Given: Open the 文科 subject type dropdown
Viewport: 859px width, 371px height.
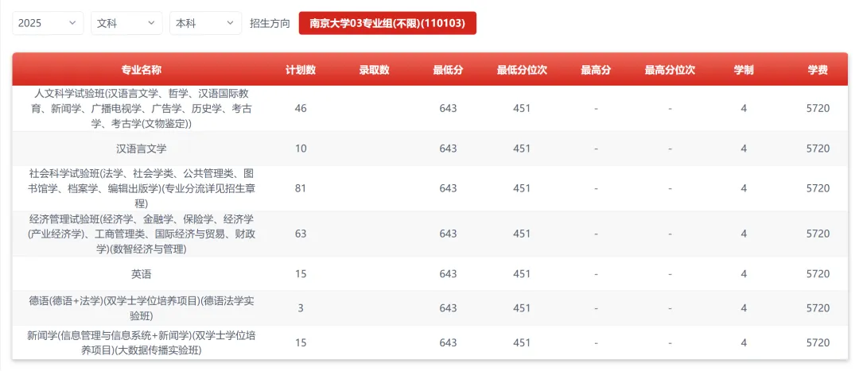Looking at the screenshot, I should click(x=126, y=24).
